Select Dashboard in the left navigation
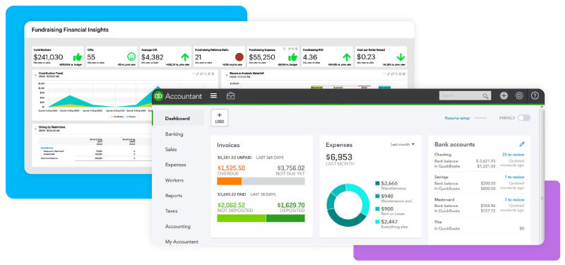 click(x=179, y=118)
